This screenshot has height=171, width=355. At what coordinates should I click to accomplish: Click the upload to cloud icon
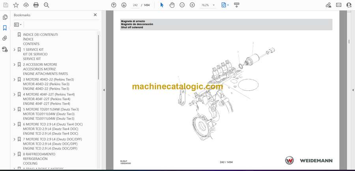(26, 5)
